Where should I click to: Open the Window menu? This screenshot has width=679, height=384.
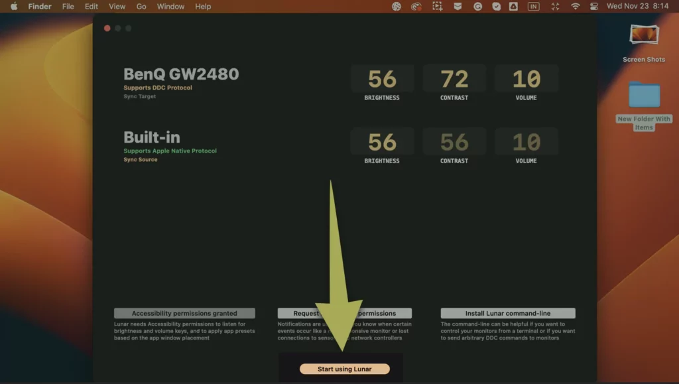[170, 7]
